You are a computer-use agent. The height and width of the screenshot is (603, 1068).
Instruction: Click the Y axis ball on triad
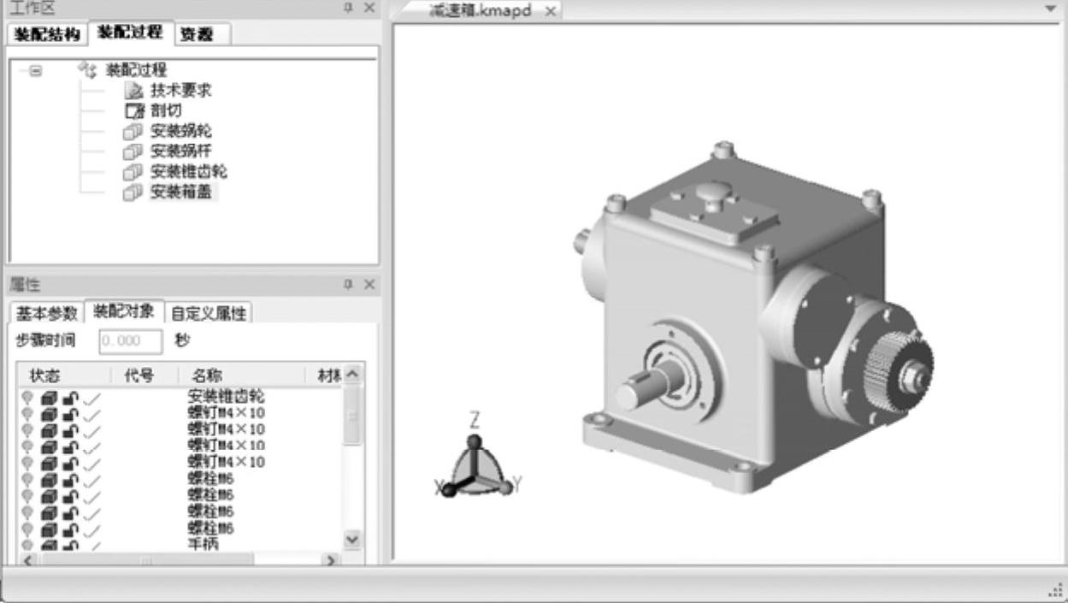coord(506,487)
